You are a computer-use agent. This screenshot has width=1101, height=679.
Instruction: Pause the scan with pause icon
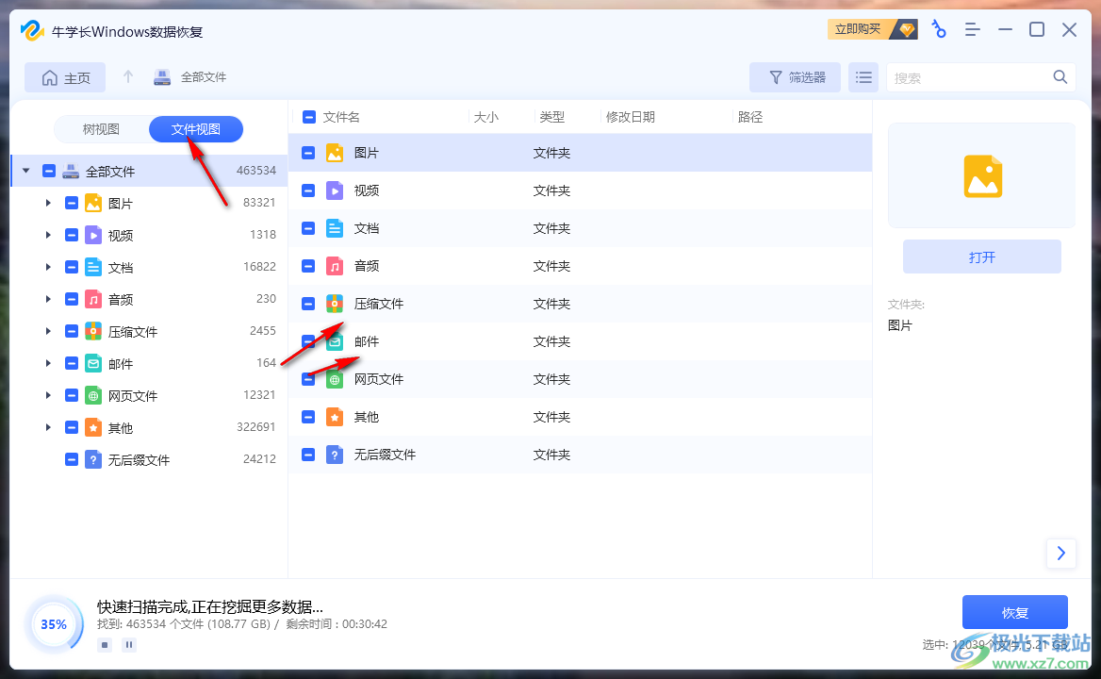coord(129,645)
